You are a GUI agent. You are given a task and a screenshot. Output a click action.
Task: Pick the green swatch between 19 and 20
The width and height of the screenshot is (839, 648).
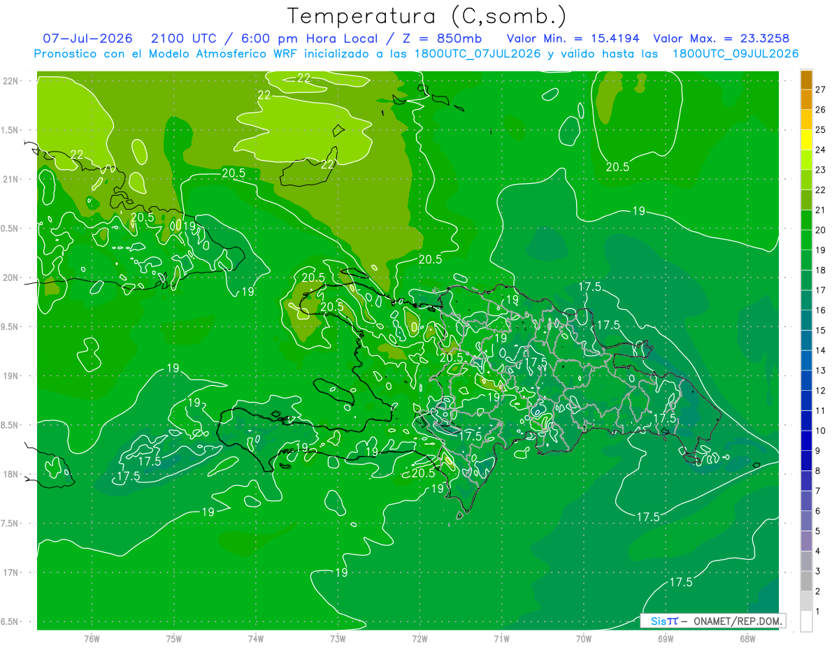pyautogui.click(x=806, y=240)
